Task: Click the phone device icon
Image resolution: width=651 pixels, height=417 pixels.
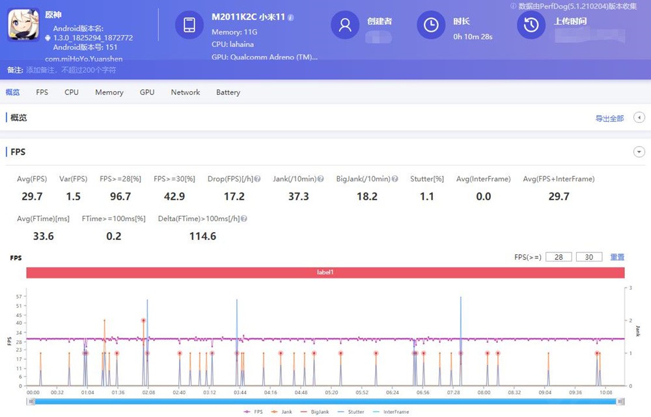Action: pos(189,25)
